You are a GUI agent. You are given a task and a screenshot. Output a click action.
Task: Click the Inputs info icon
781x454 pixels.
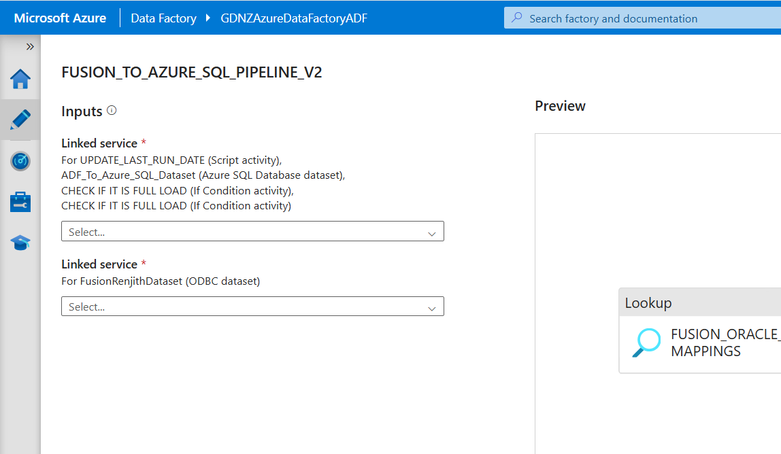[112, 111]
